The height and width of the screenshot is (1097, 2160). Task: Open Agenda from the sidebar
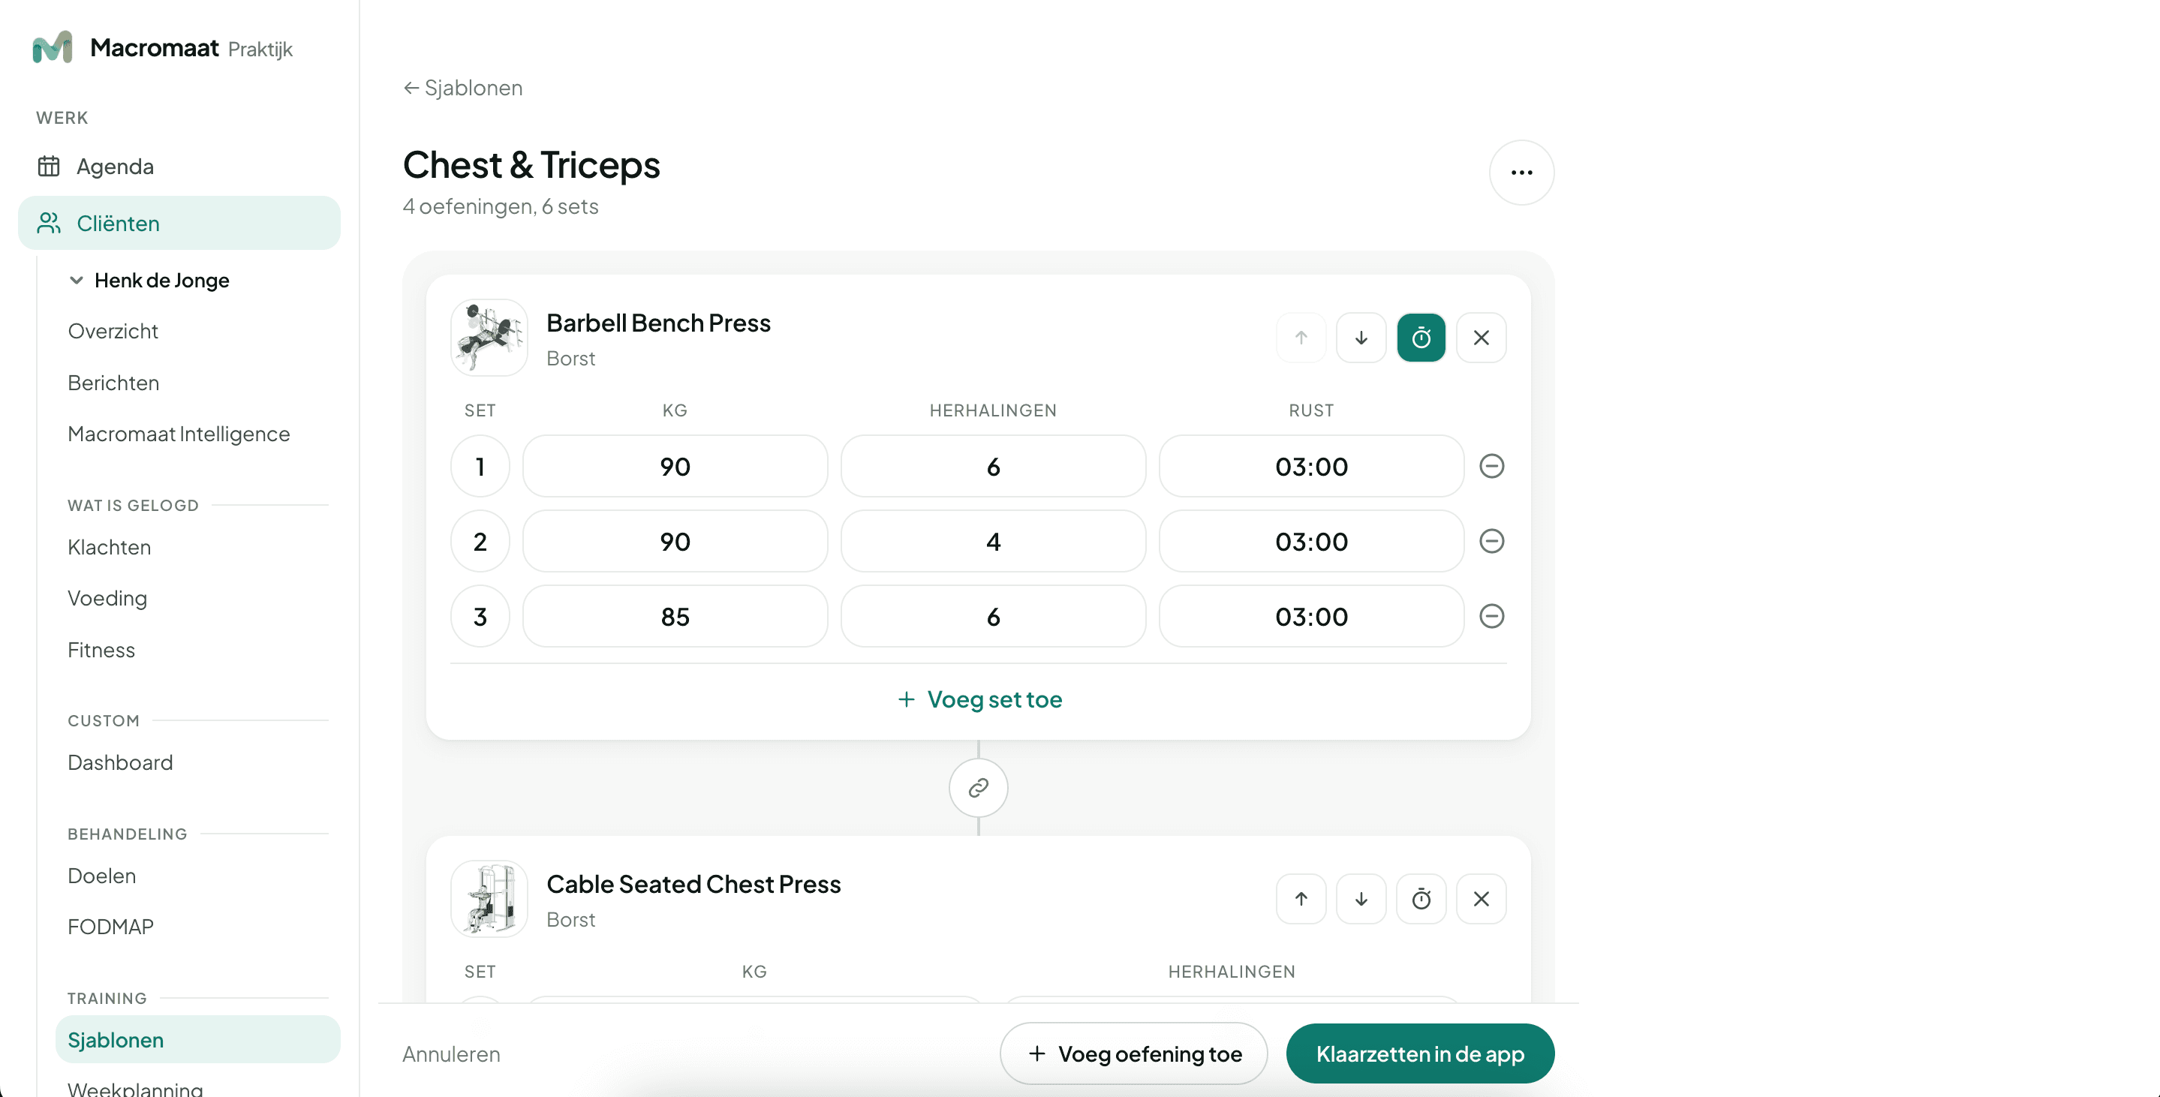tap(179, 167)
